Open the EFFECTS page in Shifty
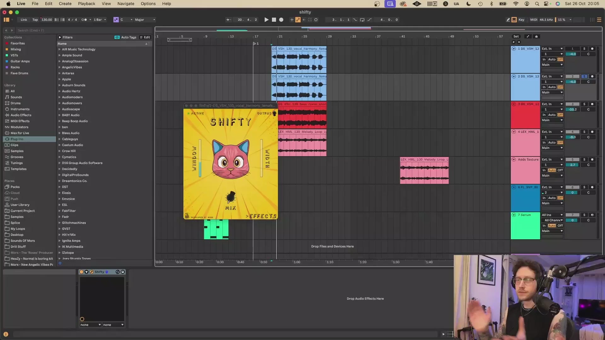This screenshot has width=605, height=340. coord(261,216)
